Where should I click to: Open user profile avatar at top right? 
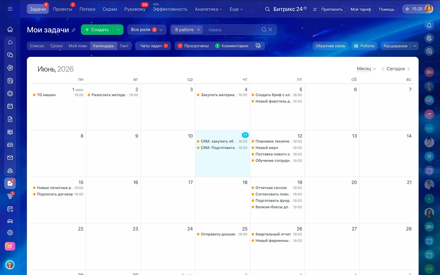[429, 9]
